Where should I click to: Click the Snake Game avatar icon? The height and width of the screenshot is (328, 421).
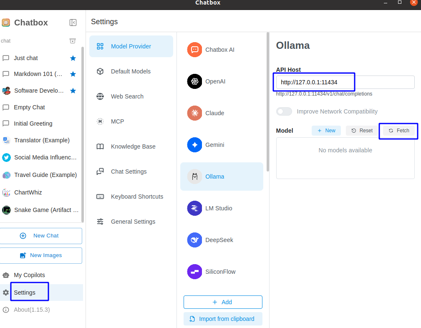pyautogui.click(x=6, y=210)
